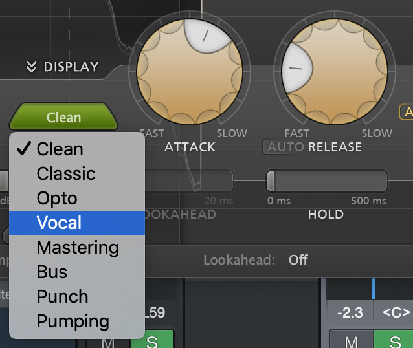Screen dimensions: 413x348
Task: Open the Lookahead Off value selector
Action: pos(298,260)
